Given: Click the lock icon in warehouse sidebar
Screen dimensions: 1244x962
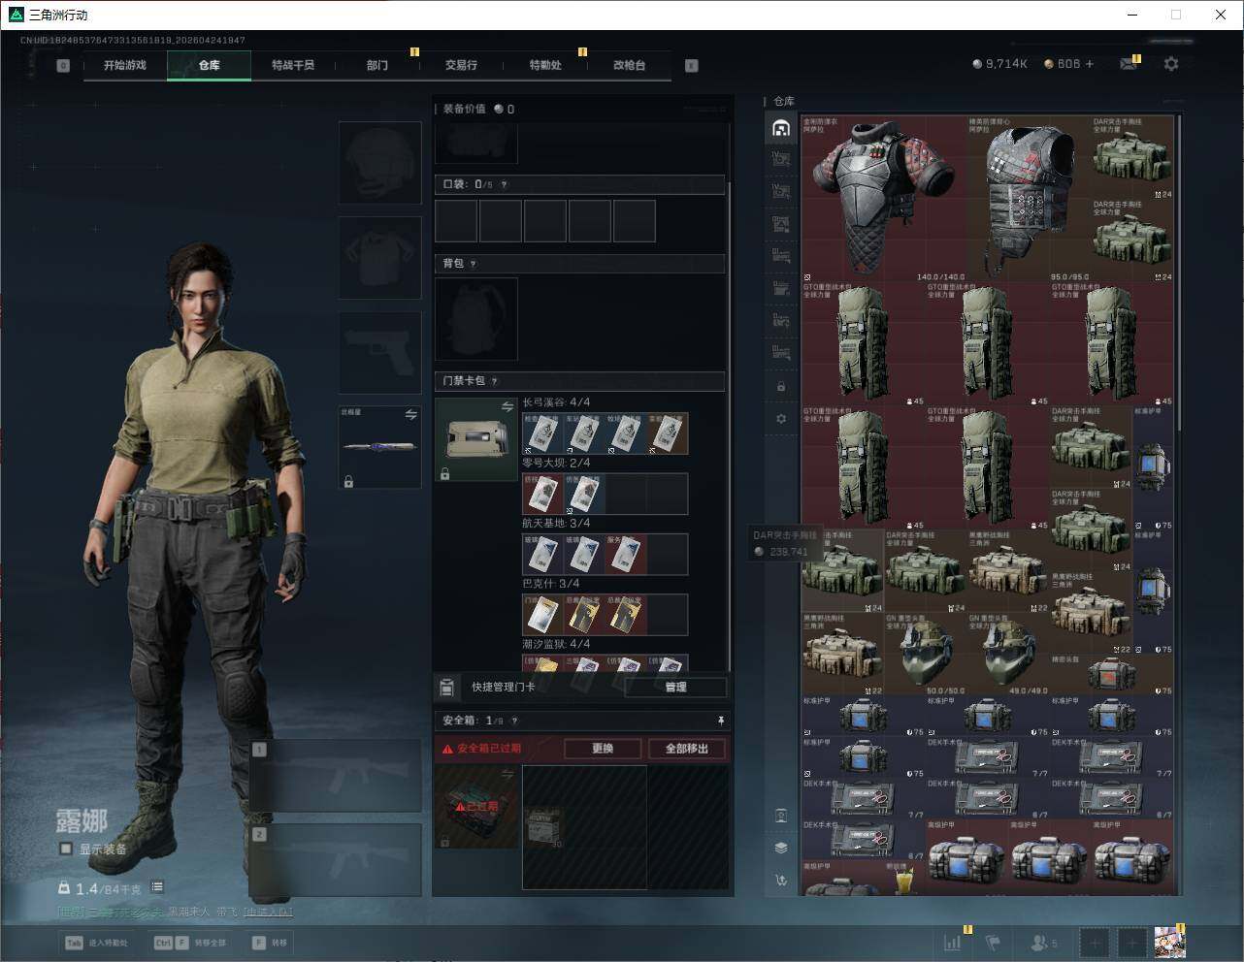Looking at the screenshot, I should [781, 387].
